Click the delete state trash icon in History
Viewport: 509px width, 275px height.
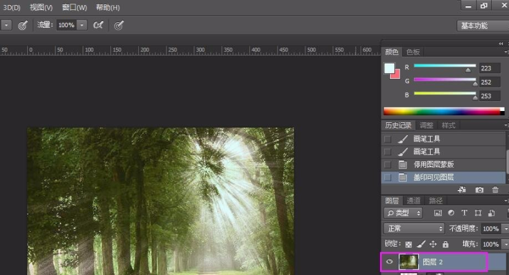click(x=495, y=190)
